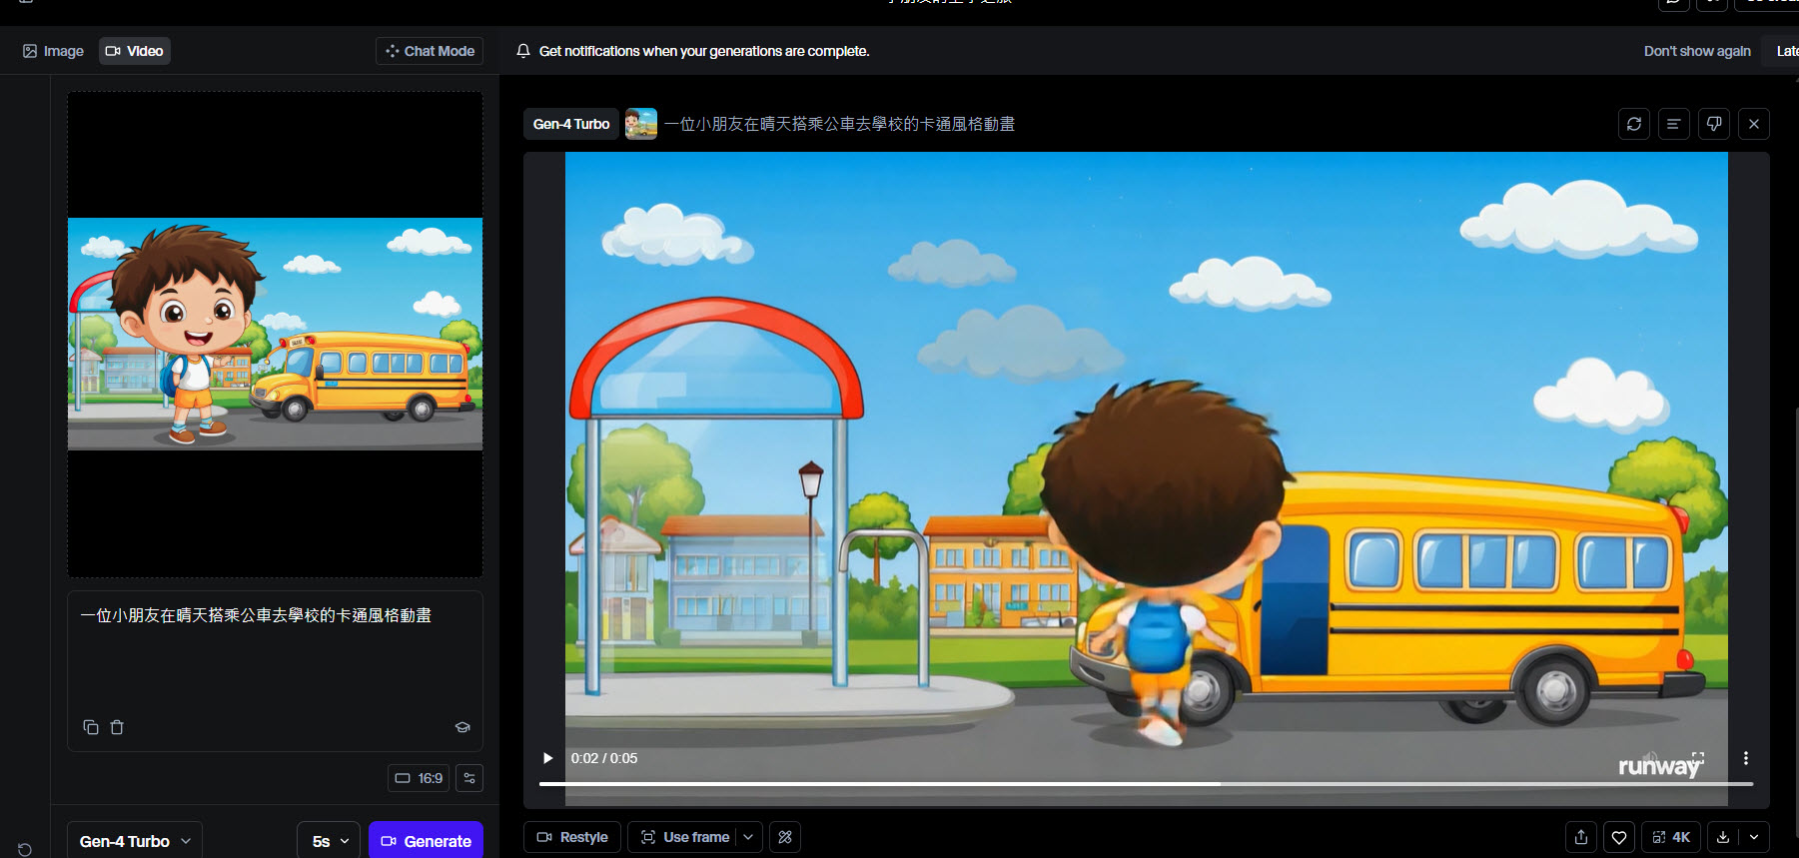
Task: Click the thumbs down feedback icon
Action: pyautogui.click(x=1714, y=124)
